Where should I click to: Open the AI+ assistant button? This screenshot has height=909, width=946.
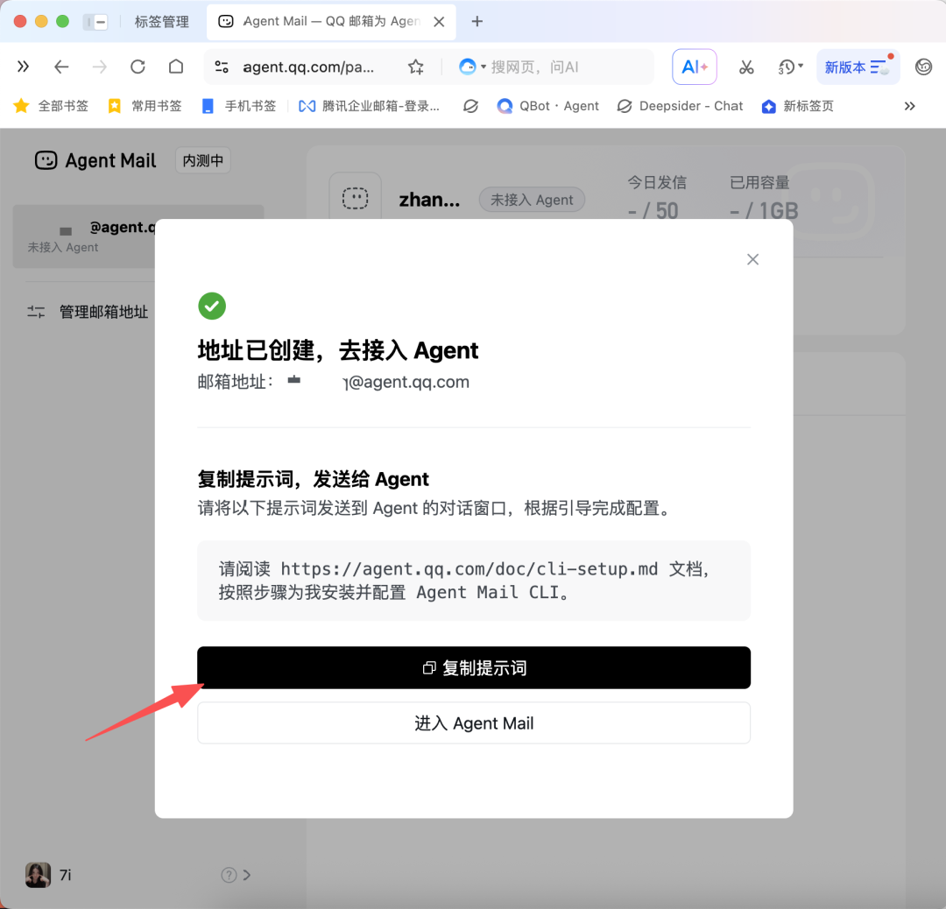click(695, 67)
